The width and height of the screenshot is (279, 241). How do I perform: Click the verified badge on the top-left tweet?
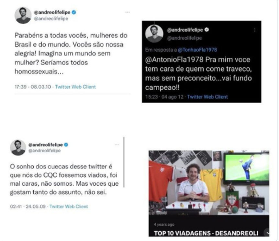tap(74, 12)
